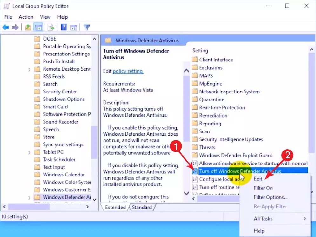The width and height of the screenshot is (316, 237).
Task: Select the Scan folder in settings list
Action: [204, 131]
